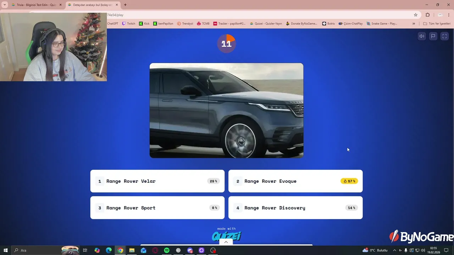This screenshot has height=255, width=454.
Task: Open the Twitch bookmark
Action: pos(128,24)
